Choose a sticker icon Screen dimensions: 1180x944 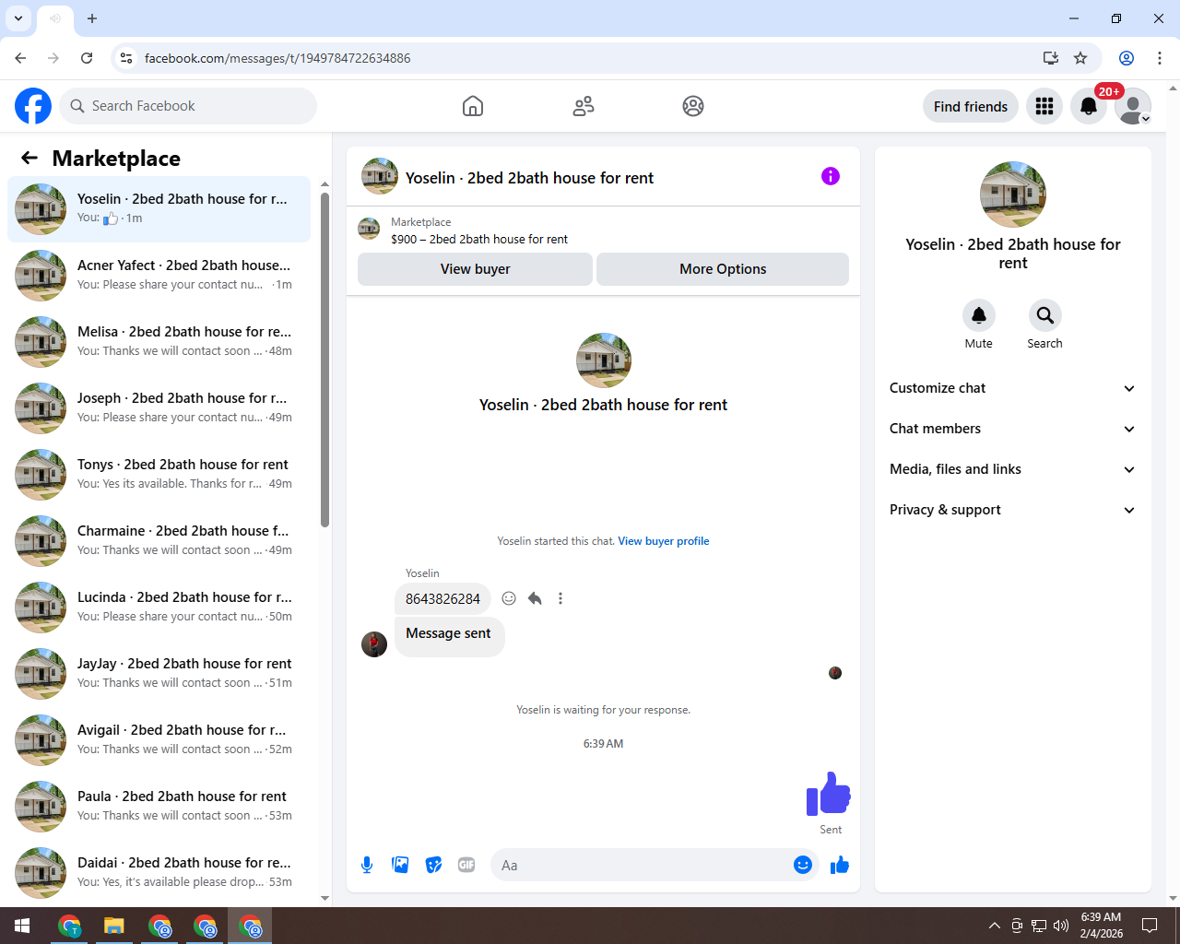tap(433, 865)
